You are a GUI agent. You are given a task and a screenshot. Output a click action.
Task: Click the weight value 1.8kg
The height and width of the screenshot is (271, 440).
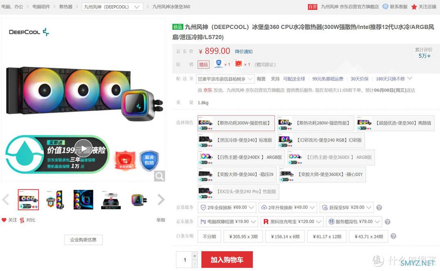point(203,103)
